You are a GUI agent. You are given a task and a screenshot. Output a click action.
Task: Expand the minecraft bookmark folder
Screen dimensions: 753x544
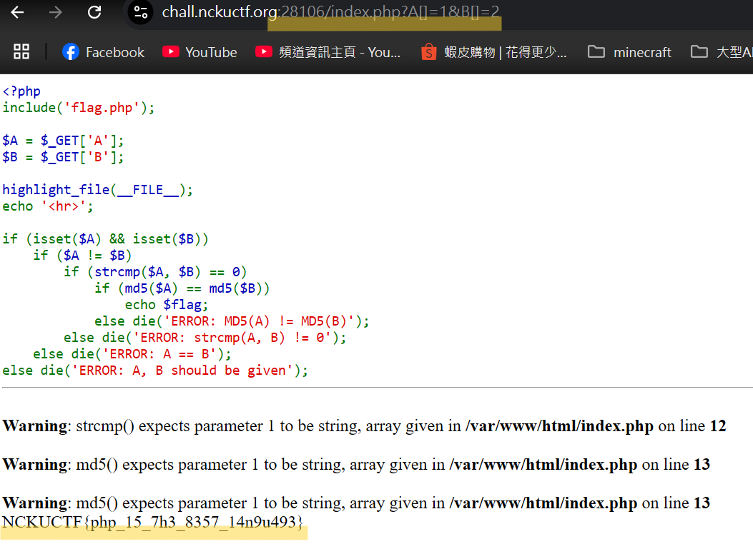coord(629,51)
